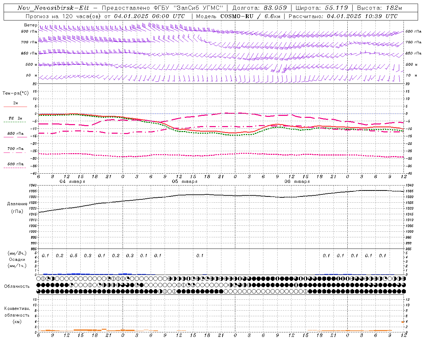The height and width of the screenshot is (338, 423).
Task: Click the 500 гПа dotted legend line sample
Action: [15, 168]
